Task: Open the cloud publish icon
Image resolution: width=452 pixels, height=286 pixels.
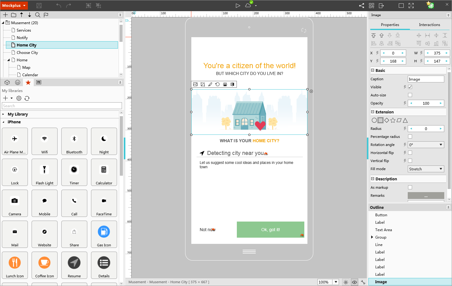Action: point(248,5)
